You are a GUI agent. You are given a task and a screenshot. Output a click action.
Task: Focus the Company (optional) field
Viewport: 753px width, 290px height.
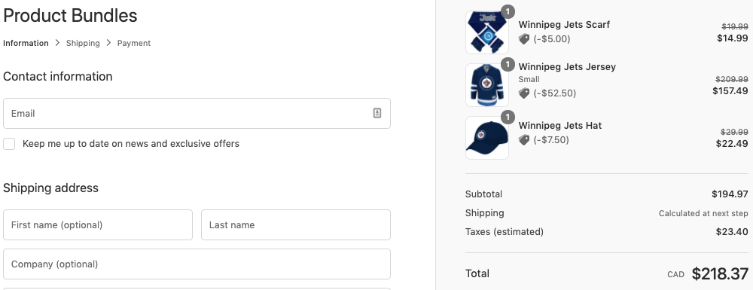pos(197,264)
